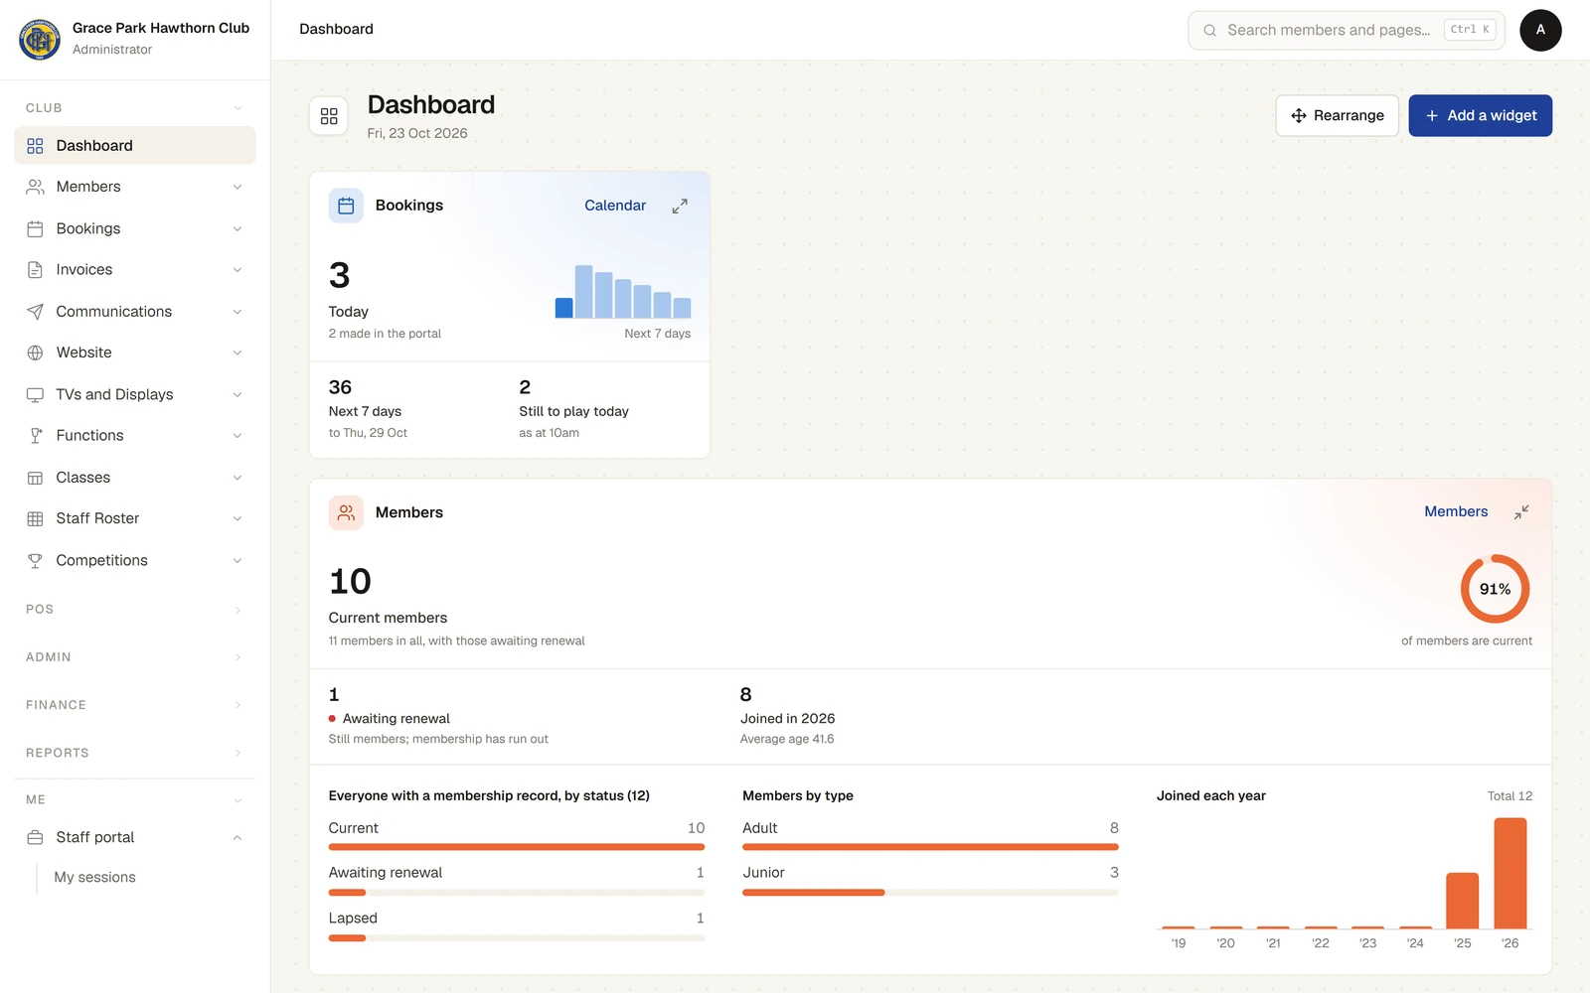1590x993 pixels.
Task: Click the Functions glass icon
Action: pyautogui.click(x=35, y=436)
